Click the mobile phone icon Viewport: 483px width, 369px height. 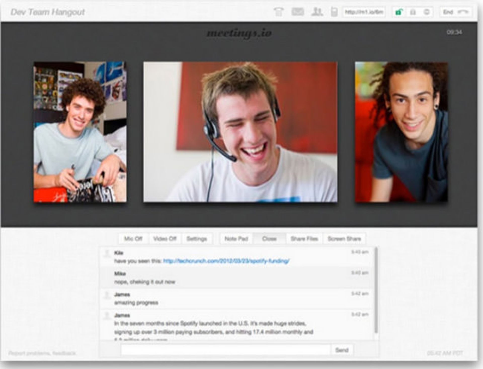334,12
